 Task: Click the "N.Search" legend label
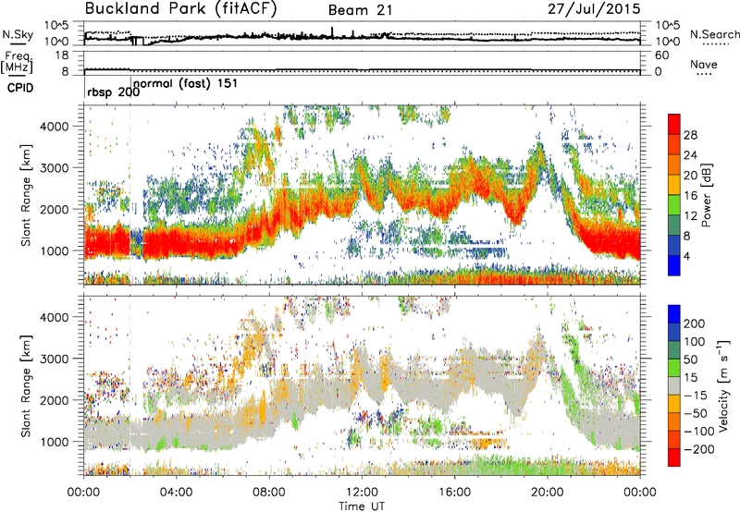pyautogui.click(x=714, y=34)
